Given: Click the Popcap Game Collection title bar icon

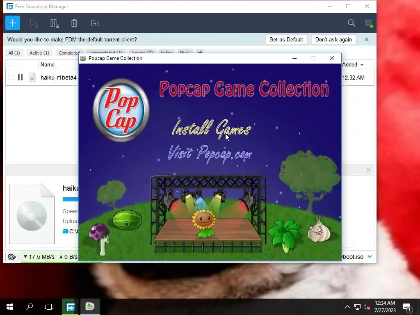Looking at the screenshot, I should pyautogui.click(x=83, y=58).
